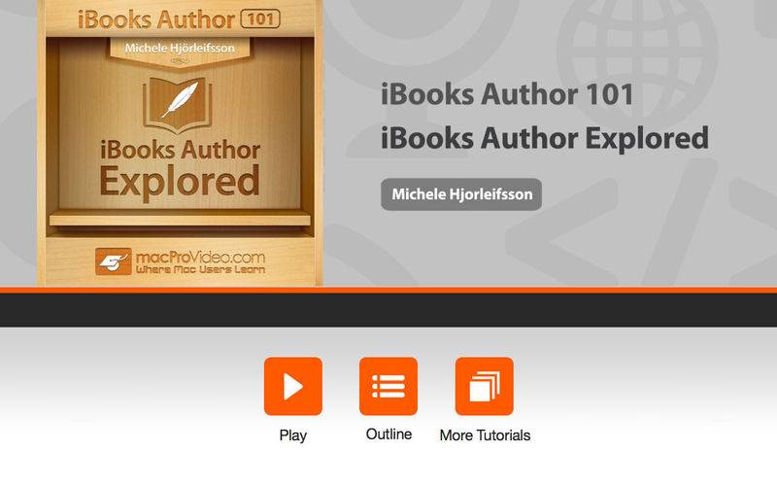
Task: Start the tutorial with the orange Play icon
Action: (293, 386)
